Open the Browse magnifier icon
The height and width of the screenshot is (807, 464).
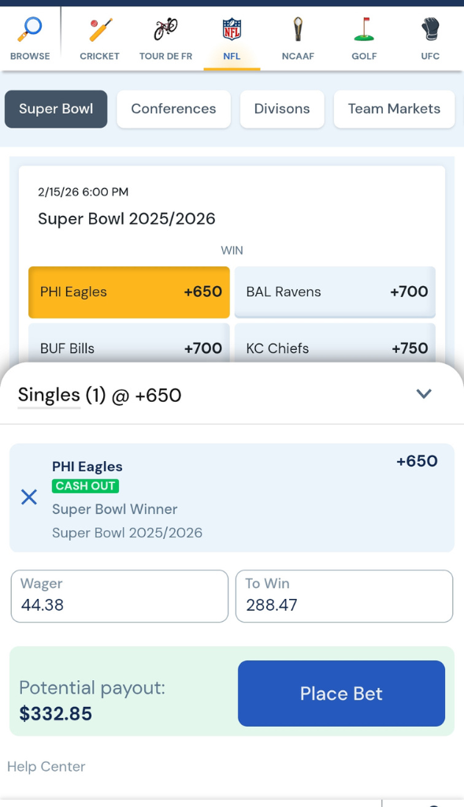click(30, 29)
